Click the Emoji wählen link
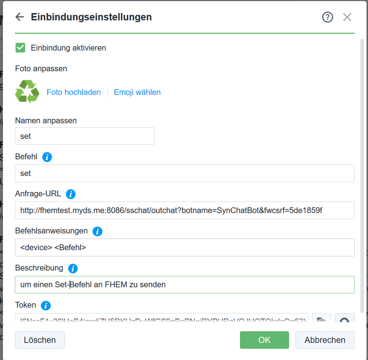The width and height of the screenshot is (368, 360). pyautogui.click(x=137, y=92)
